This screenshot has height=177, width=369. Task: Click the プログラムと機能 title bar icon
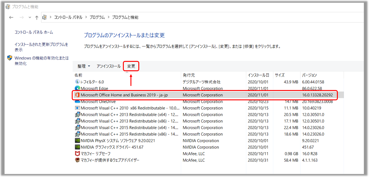click(8, 7)
